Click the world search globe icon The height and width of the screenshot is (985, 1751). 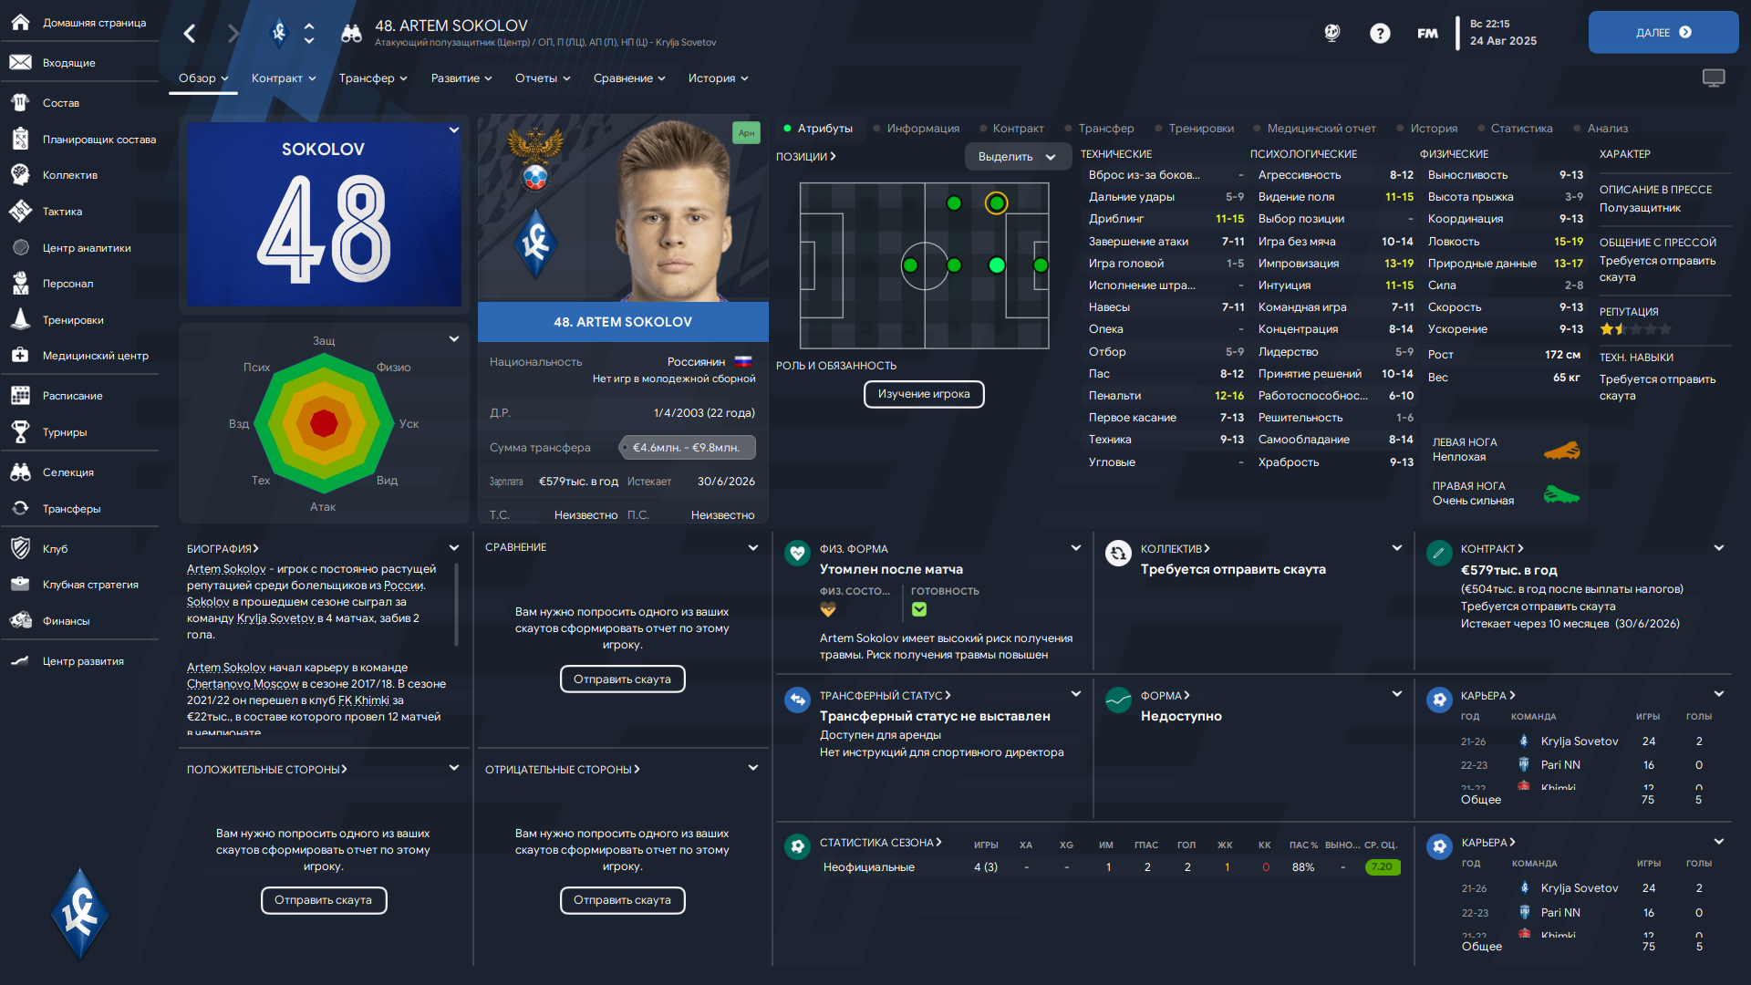(1332, 34)
